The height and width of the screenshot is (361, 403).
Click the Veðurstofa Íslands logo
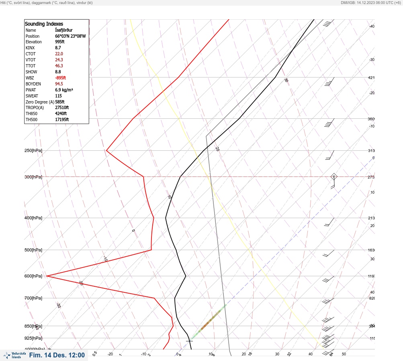(14, 355)
